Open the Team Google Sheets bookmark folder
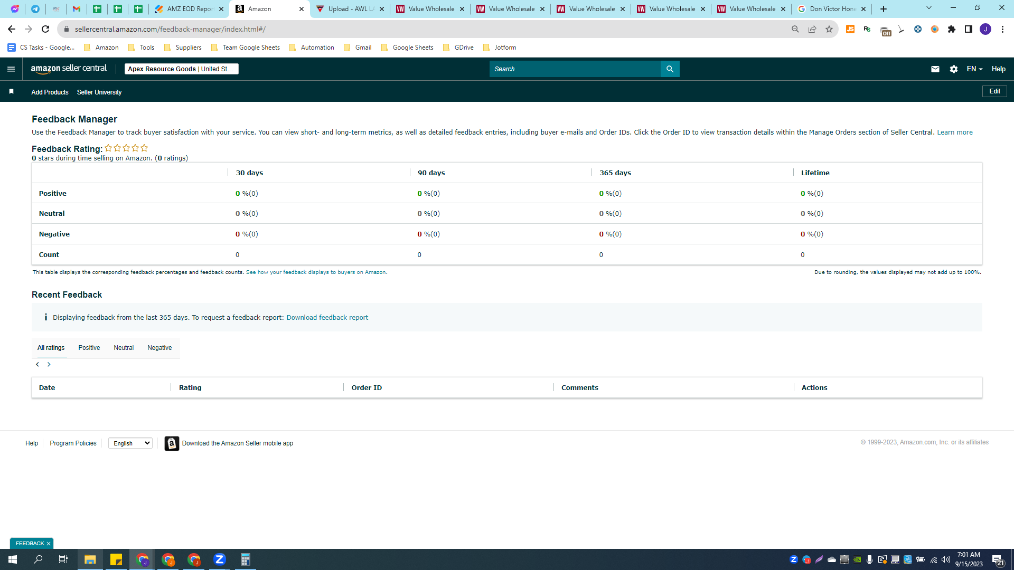 (x=246, y=47)
